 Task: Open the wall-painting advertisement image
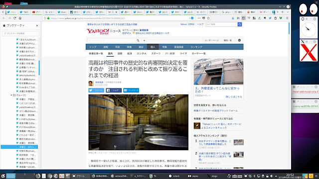click(x=218, y=72)
